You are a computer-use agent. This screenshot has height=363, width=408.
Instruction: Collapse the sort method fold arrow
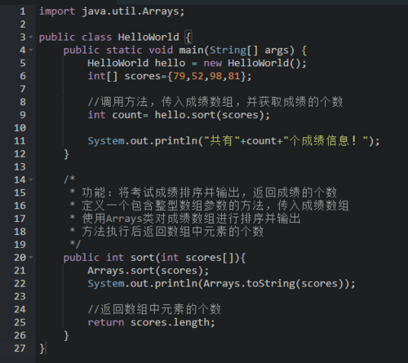coord(31,257)
